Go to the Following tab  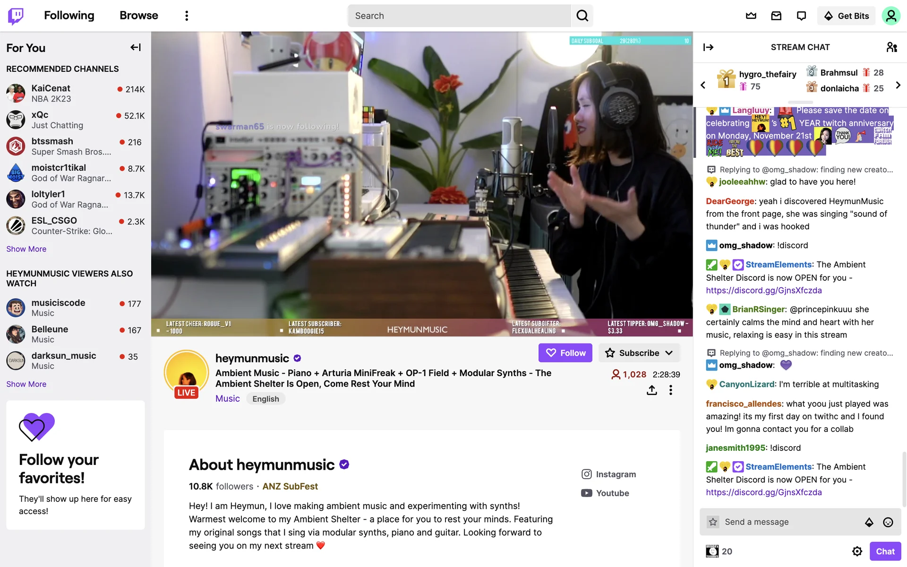69,16
